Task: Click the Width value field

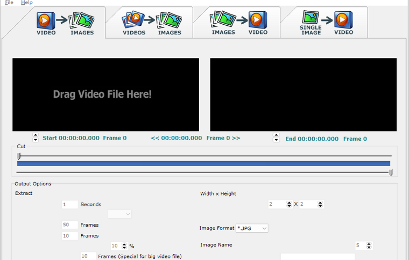Action: coord(277,204)
